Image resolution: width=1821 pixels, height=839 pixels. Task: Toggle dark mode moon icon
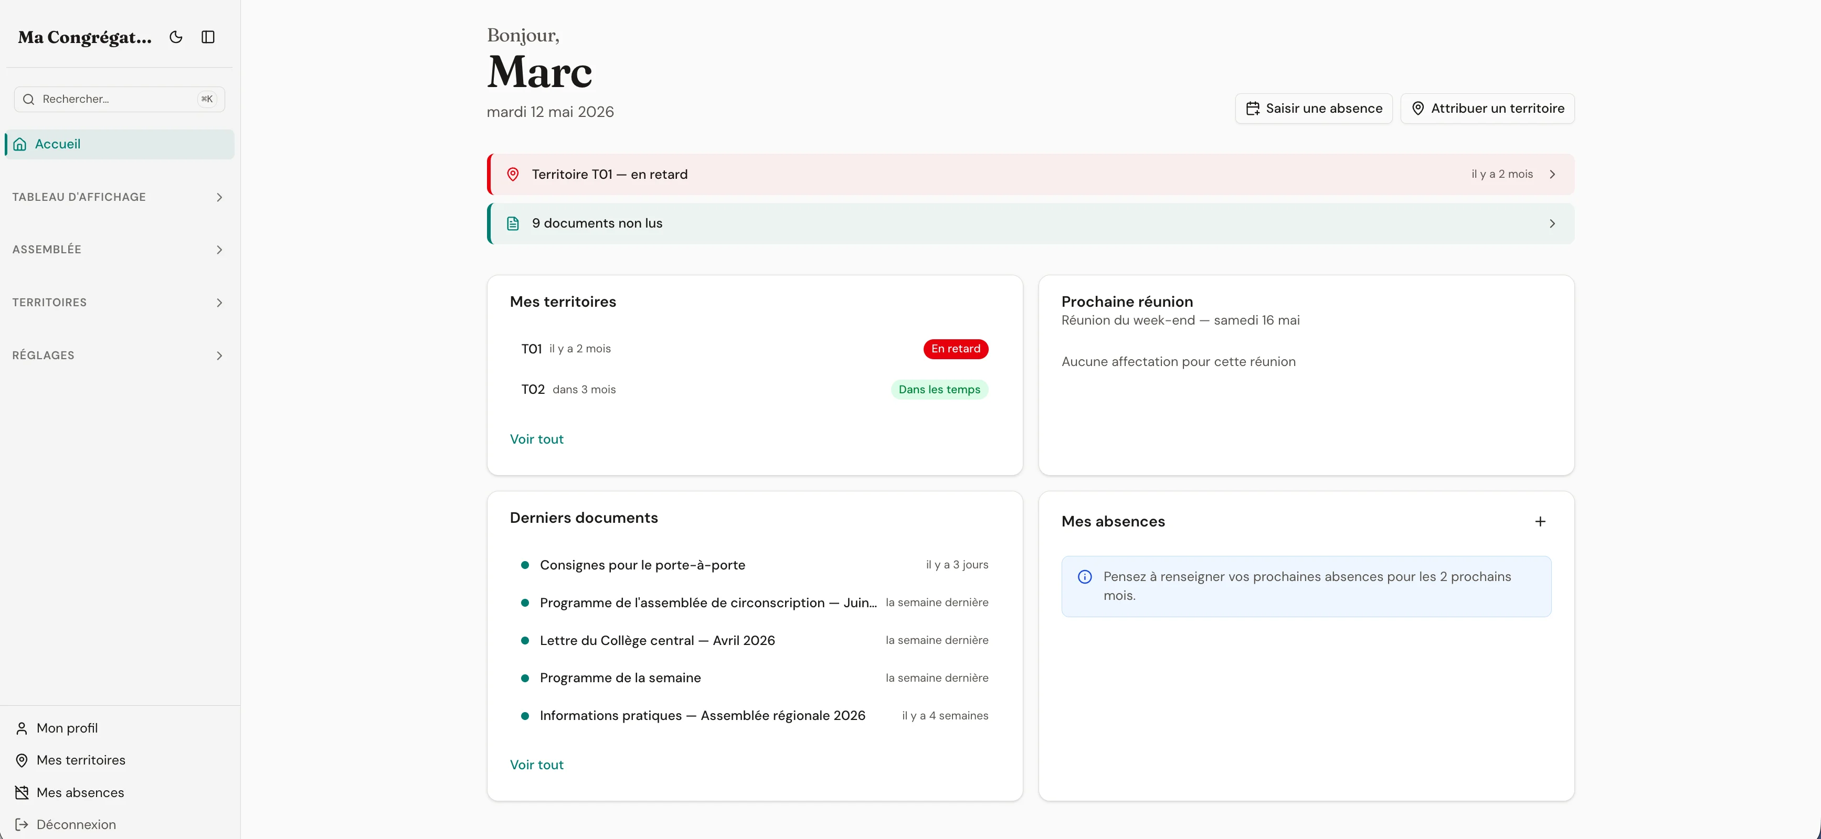coord(176,37)
